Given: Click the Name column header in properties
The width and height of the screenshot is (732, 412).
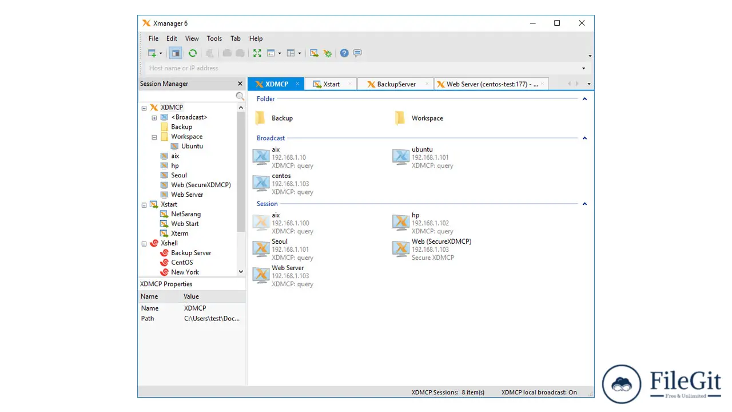Looking at the screenshot, I should 160,296.
